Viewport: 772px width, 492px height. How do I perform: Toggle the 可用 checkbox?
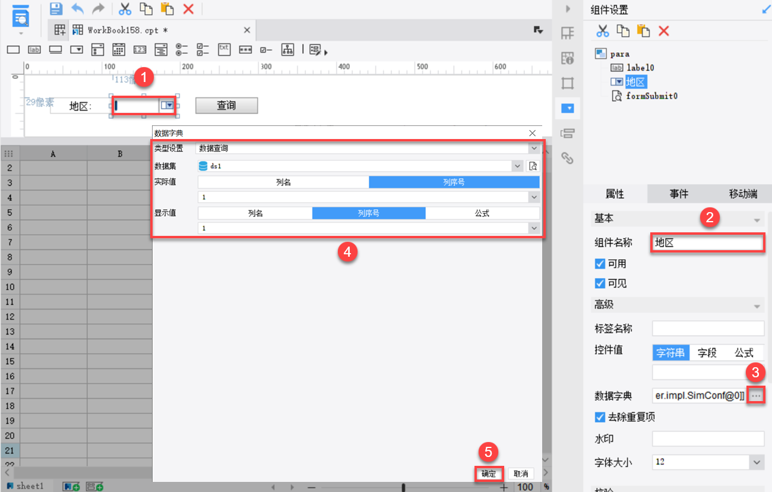pyautogui.click(x=600, y=264)
